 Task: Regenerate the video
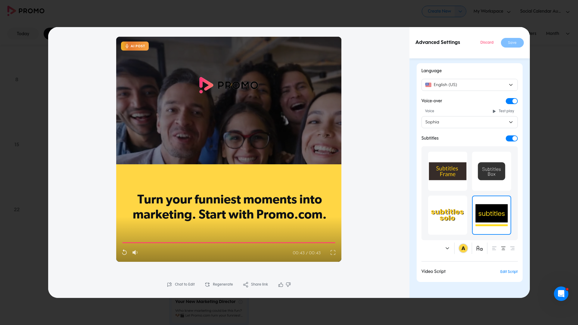pos(219,284)
